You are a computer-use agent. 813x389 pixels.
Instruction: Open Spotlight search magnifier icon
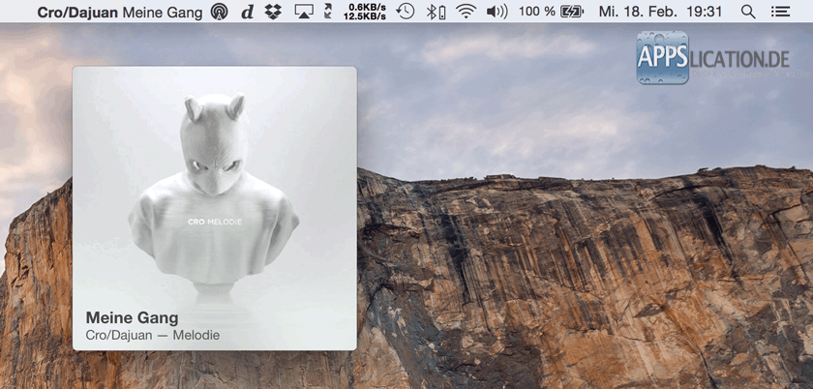tap(748, 12)
